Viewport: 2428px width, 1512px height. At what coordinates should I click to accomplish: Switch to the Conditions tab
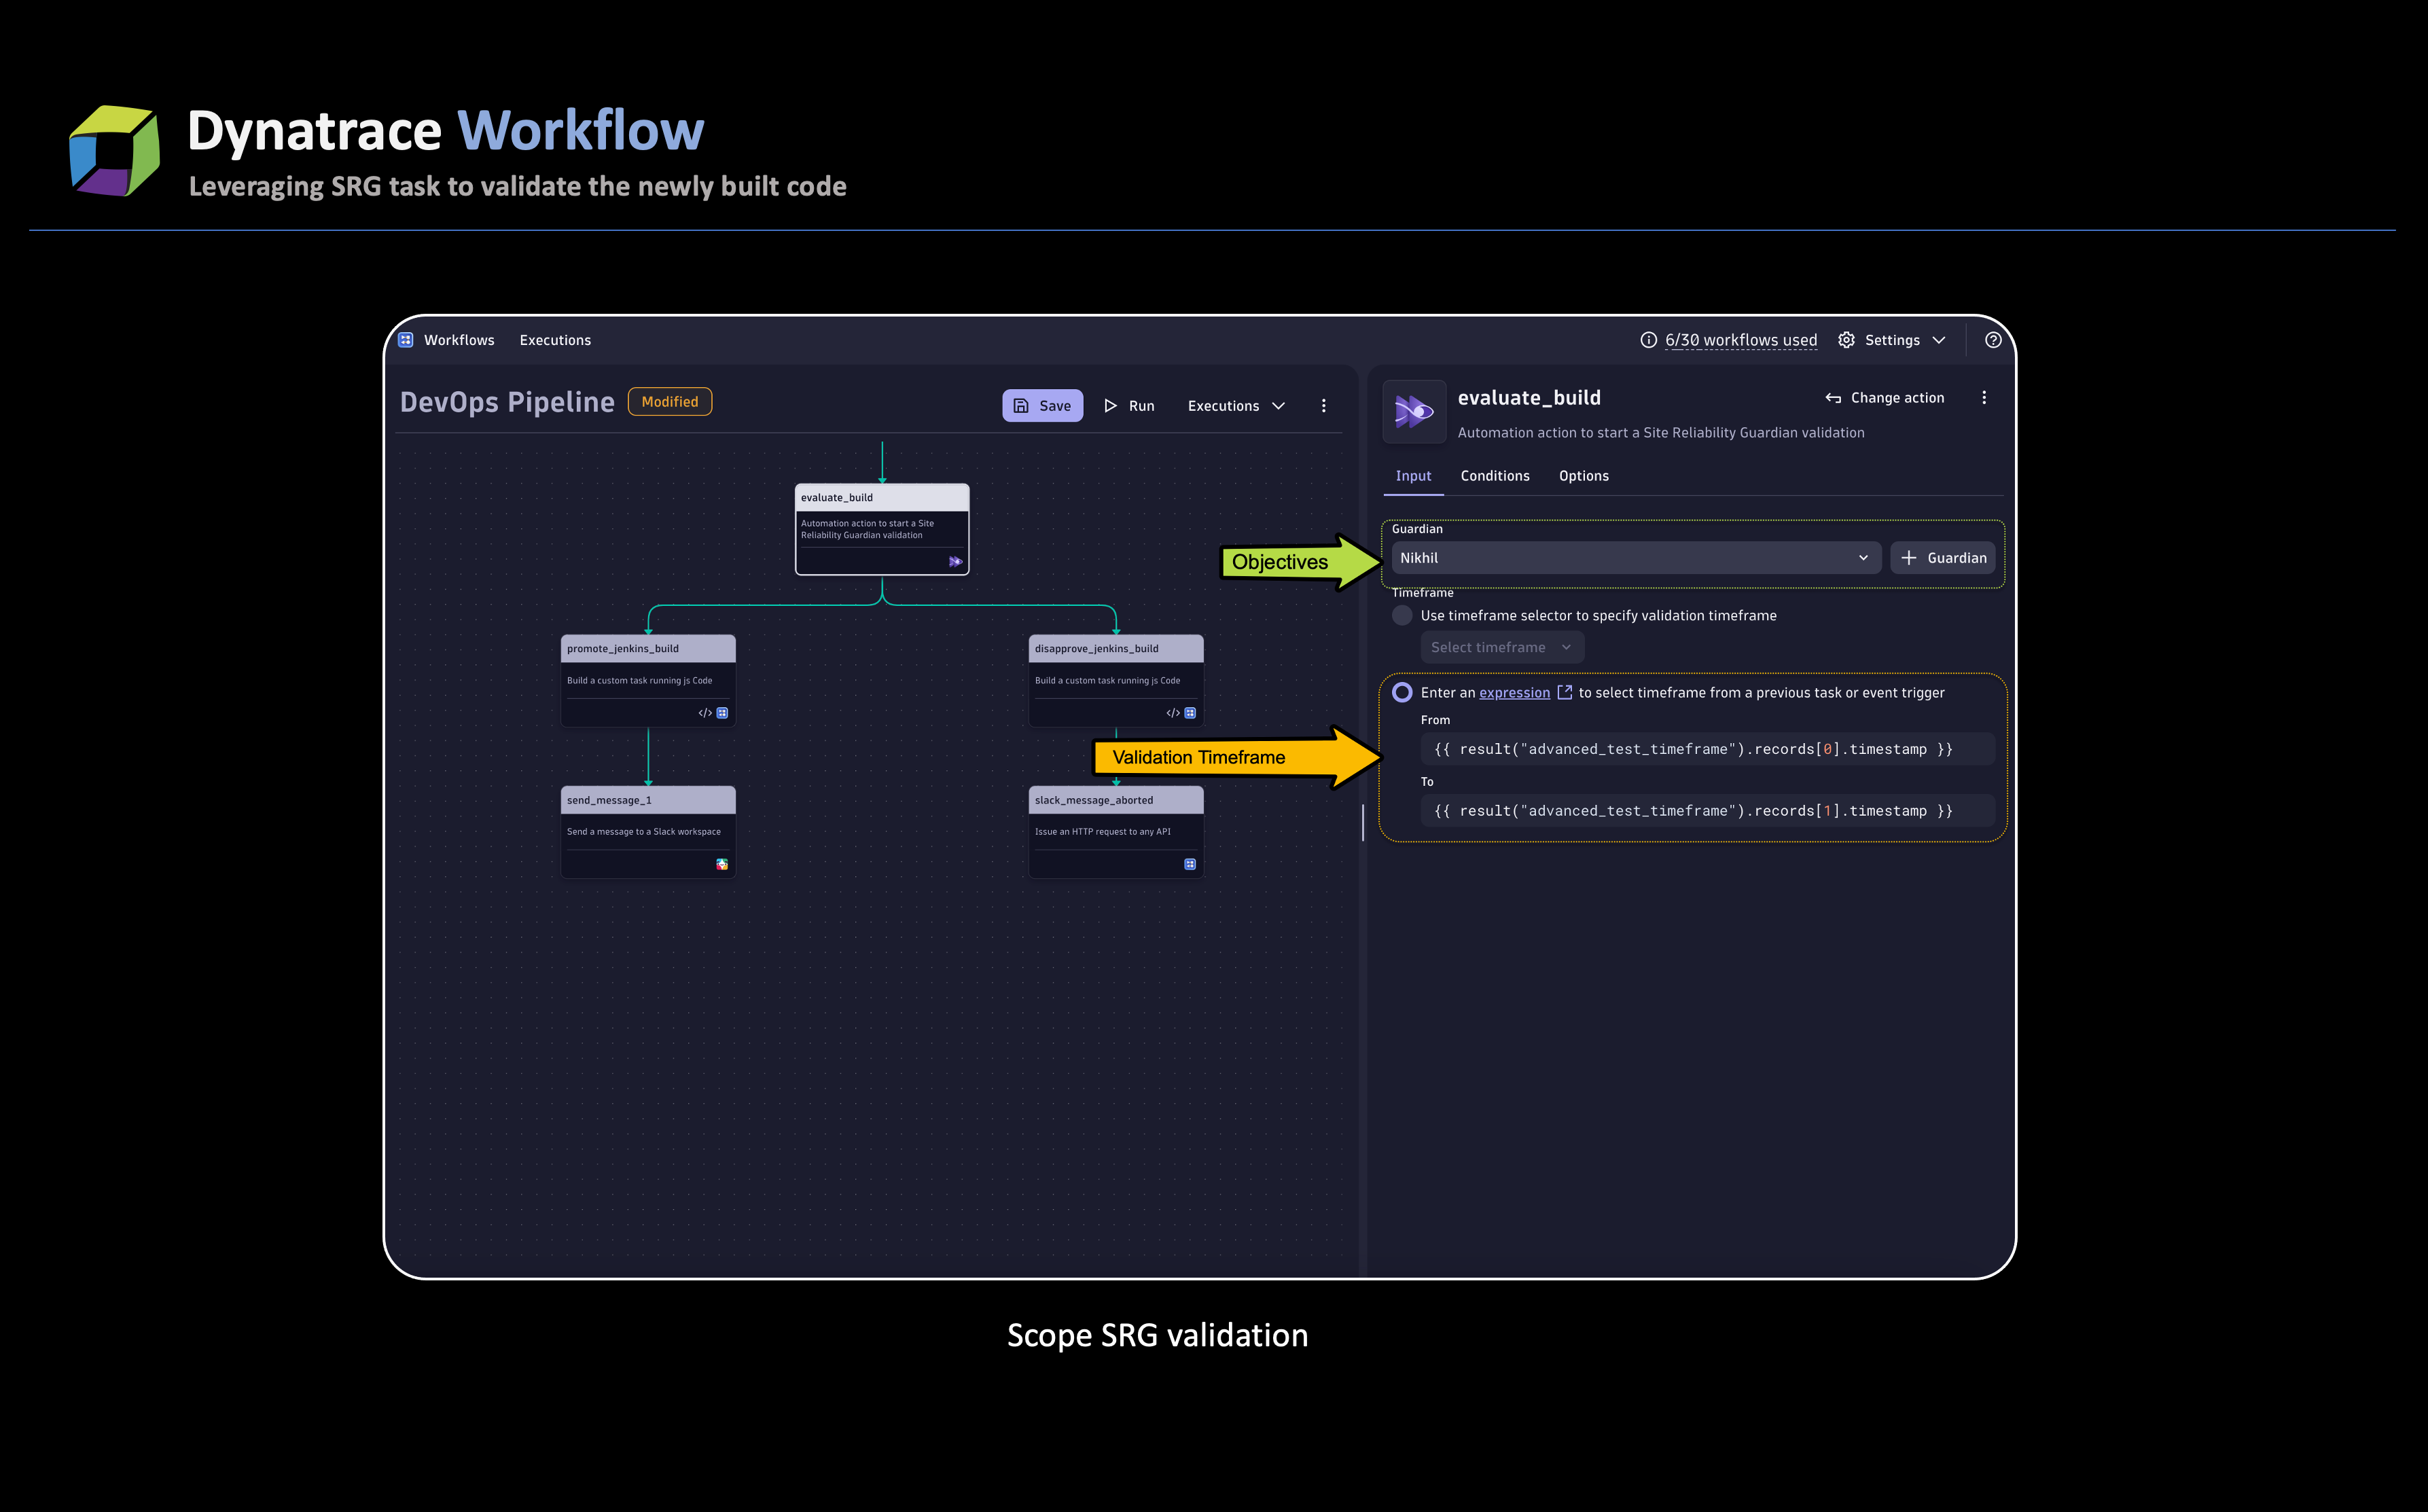point(1495,476)
